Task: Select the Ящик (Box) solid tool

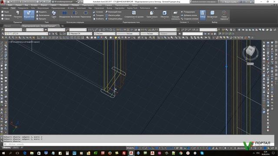Action: pos(5,12)
